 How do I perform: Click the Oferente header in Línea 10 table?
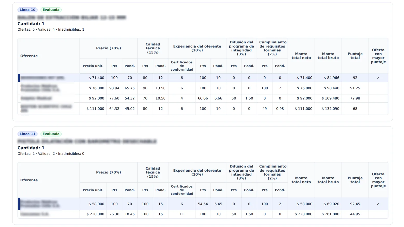[x=29, y=56]
